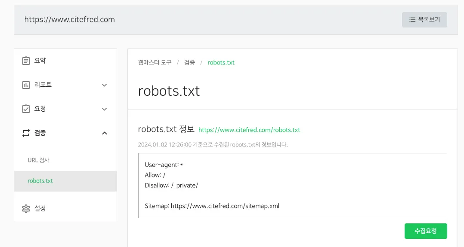Select robots.txt in the sidebar menu
464x247 pixels.
tap(40, 181)
